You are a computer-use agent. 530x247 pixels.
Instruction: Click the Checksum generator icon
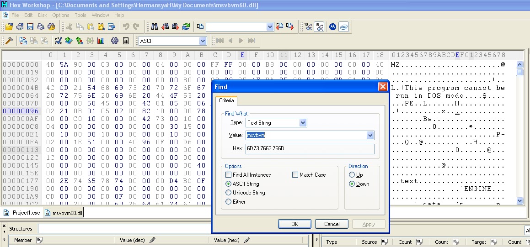59,41
